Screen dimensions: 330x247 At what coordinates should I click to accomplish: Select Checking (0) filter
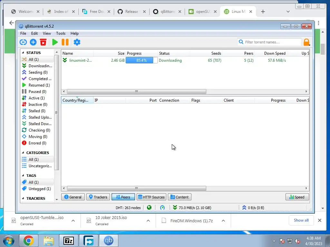(x=37, y=130)
